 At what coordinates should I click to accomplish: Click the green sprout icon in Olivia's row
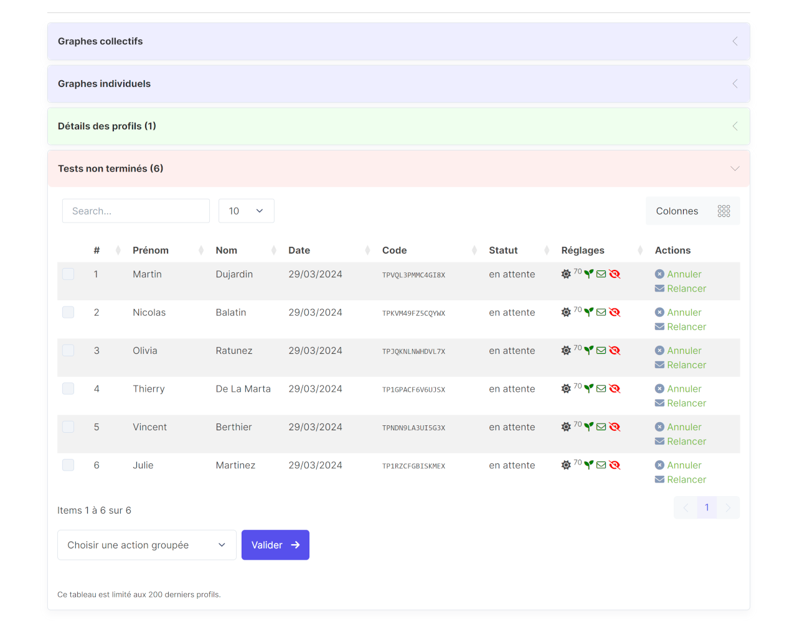pyautogui.click(x=588, y=350)
